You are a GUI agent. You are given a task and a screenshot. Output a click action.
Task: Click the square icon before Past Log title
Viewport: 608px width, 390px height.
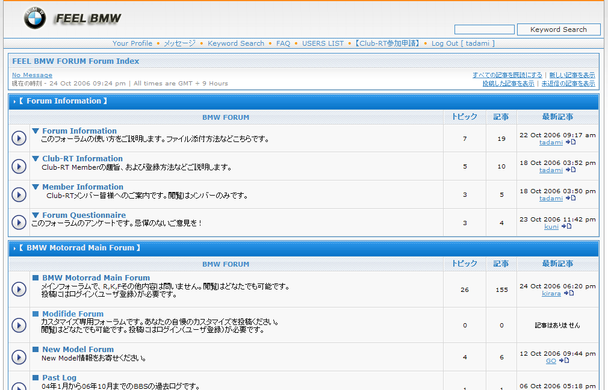[36, 377]
